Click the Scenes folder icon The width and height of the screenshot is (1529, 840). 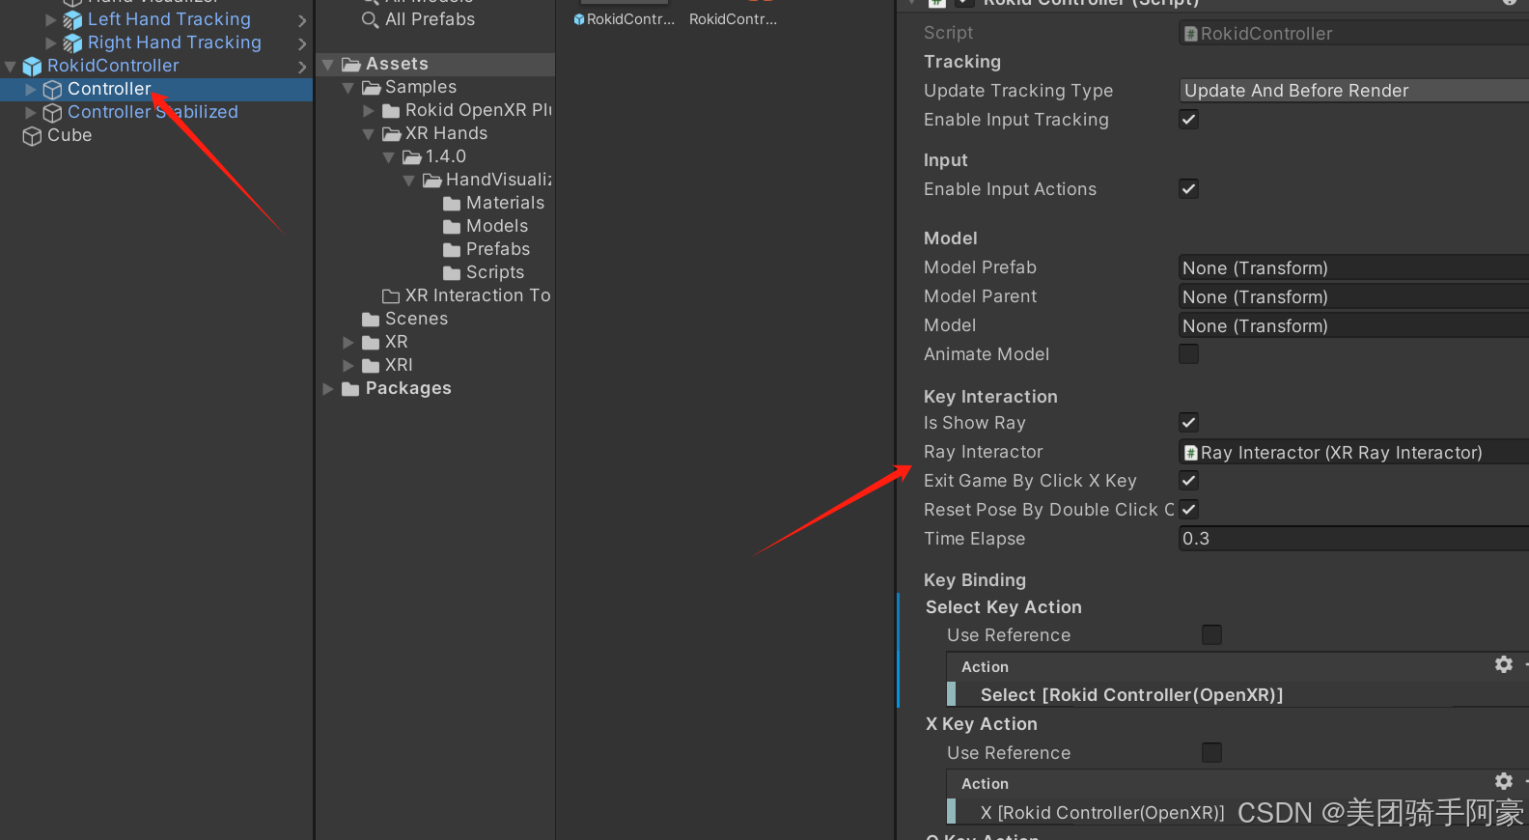click(371, 320)
